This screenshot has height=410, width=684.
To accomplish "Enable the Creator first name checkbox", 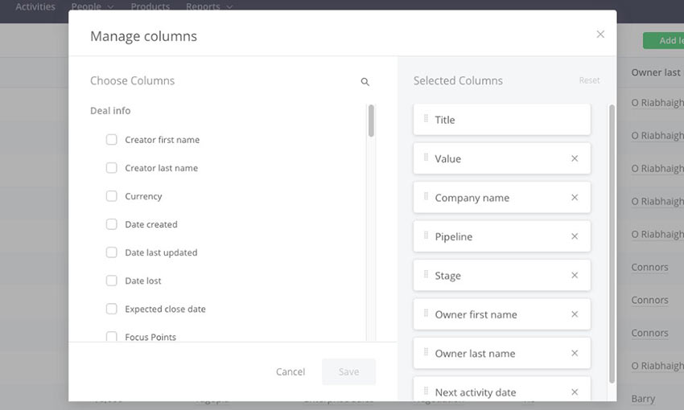I will [x=112, y=140].
